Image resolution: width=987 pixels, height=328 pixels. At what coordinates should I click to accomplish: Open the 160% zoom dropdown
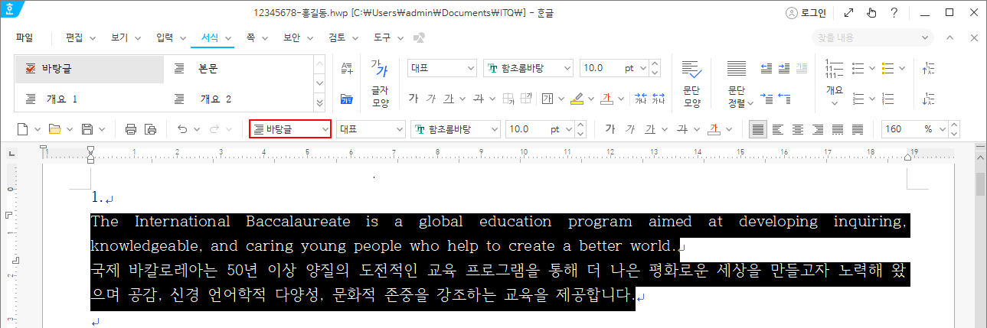click(943, 129)
